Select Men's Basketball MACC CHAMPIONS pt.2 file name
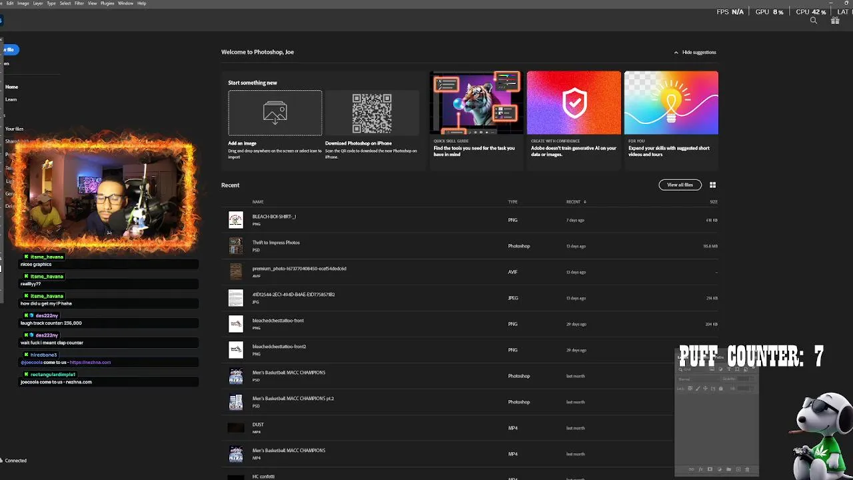The height and width of the screenshot is (480, 853). pos(293,399)
